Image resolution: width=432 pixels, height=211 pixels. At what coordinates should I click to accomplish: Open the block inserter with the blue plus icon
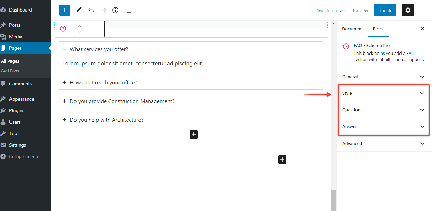click(x=64, y=10)
